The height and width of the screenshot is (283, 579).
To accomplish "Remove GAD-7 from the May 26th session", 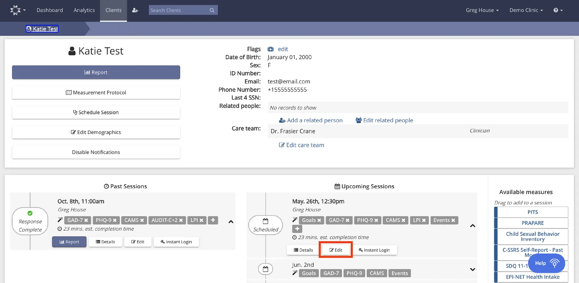I will tap(348, 220).
